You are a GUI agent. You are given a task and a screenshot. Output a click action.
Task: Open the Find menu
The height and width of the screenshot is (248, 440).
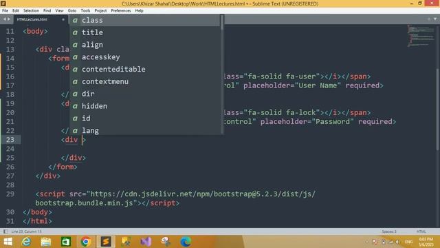pyautogui.click(x=47, y=11)
